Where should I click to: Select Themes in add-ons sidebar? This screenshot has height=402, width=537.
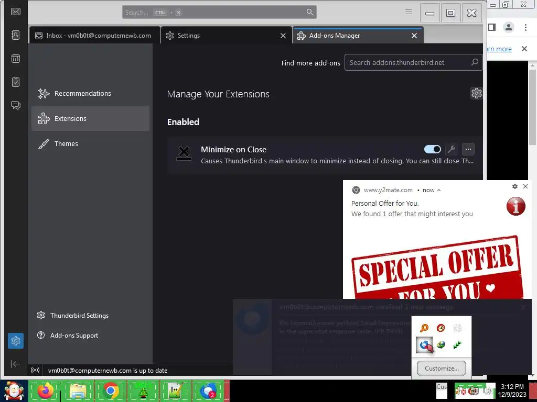click(90, 143)
